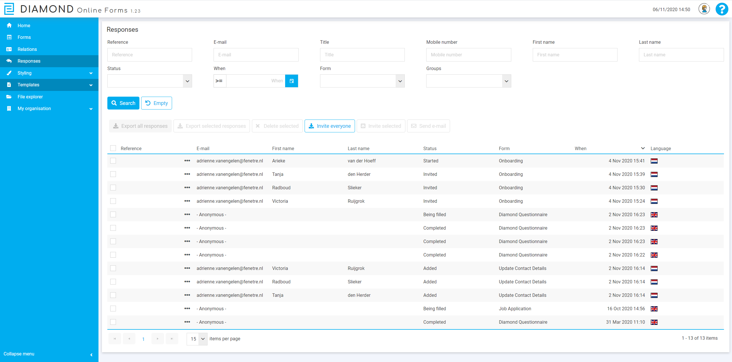Open Relations from the left menu

coord(27,49)
